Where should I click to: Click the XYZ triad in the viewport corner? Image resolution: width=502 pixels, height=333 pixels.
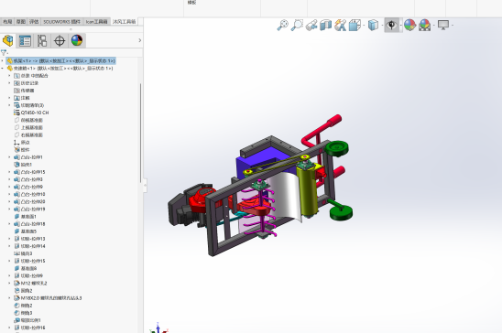tap(158, 328)
